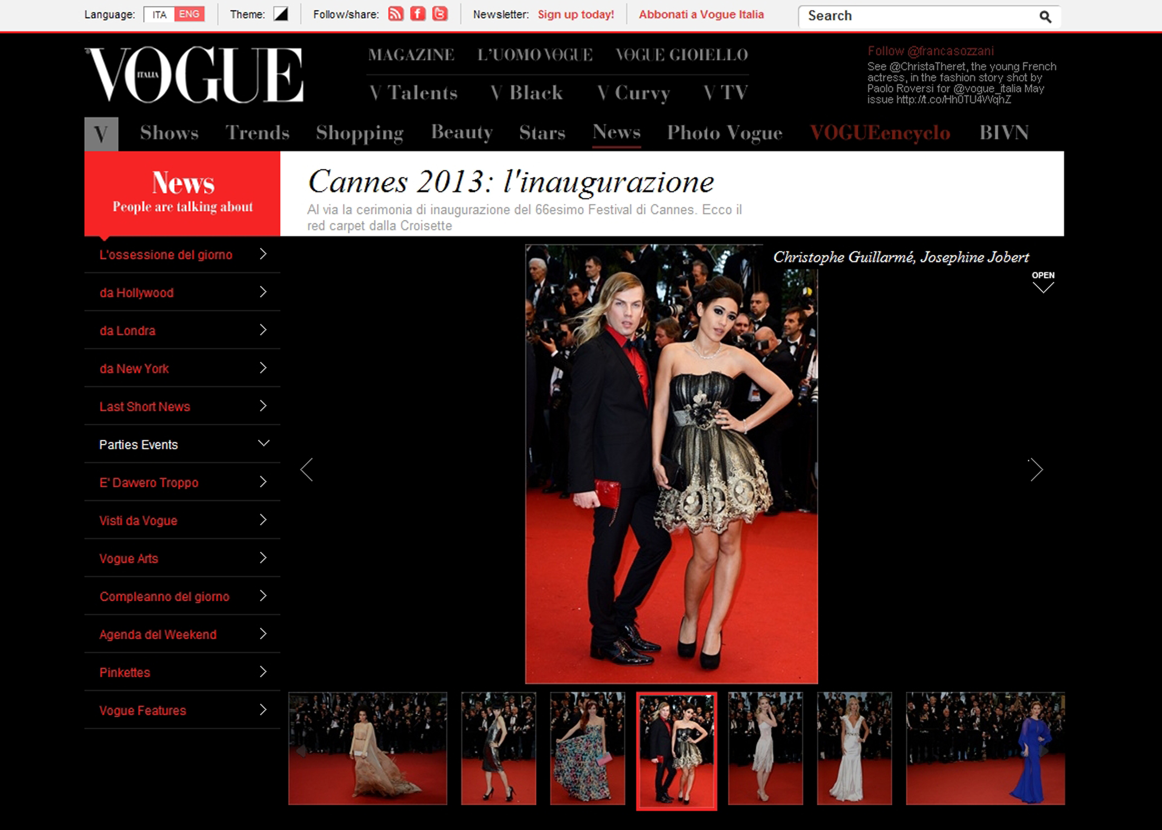
Task: Click Sign up today! newsletter link
Action: click(x=575, y=15)
